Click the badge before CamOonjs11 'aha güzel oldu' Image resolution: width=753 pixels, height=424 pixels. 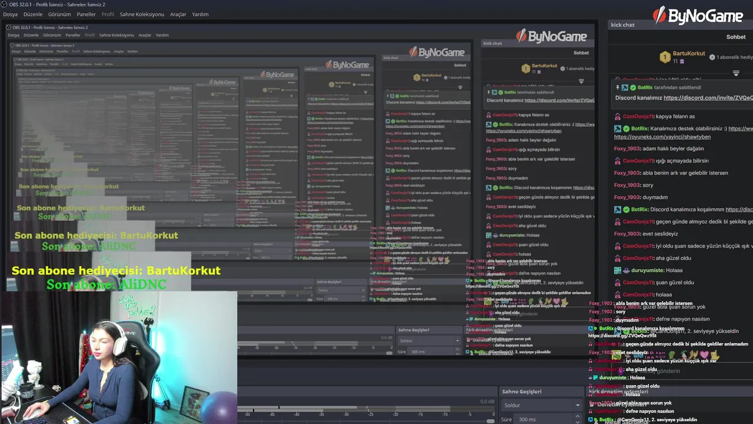coord(618,258)
